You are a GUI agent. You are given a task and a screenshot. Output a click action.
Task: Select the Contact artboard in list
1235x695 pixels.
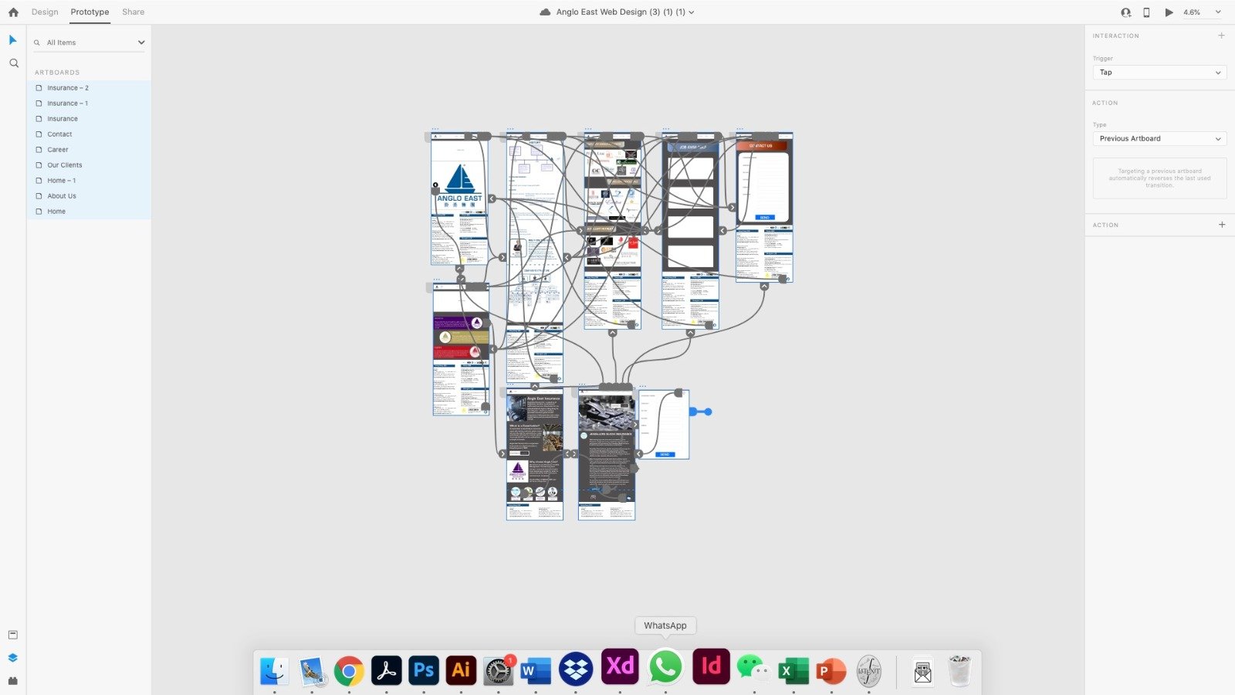pos(90,134)
